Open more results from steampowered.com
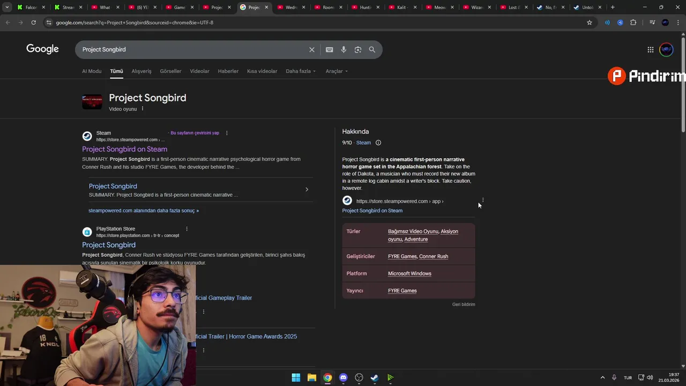686x386 pixels. click(144, 211)
